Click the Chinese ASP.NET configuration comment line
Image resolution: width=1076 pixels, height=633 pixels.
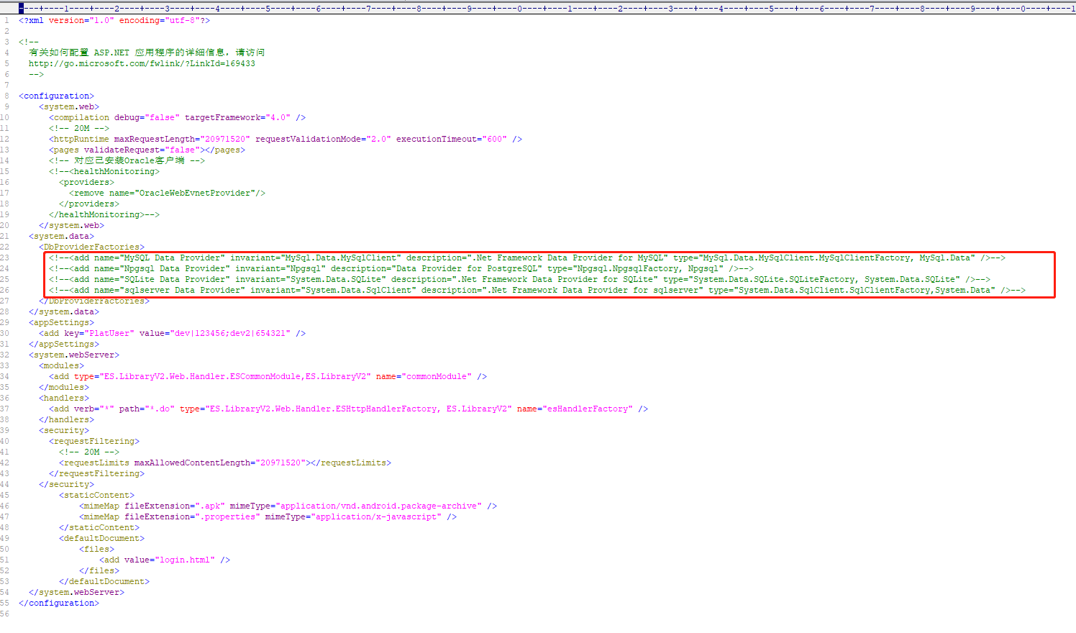tap(147, 53)
